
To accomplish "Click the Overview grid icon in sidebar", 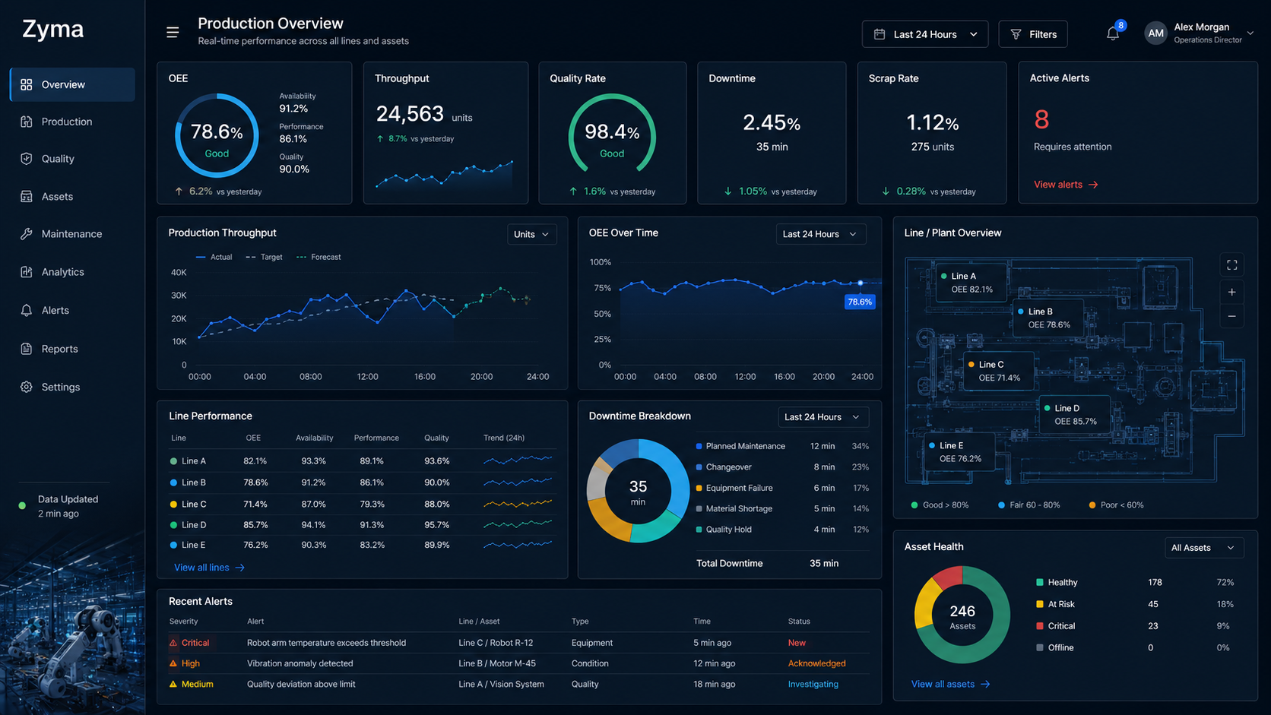I will [x=27, y=84].
